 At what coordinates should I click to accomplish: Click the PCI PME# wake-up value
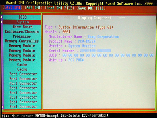pyautogui.click(x=76, y=60)
